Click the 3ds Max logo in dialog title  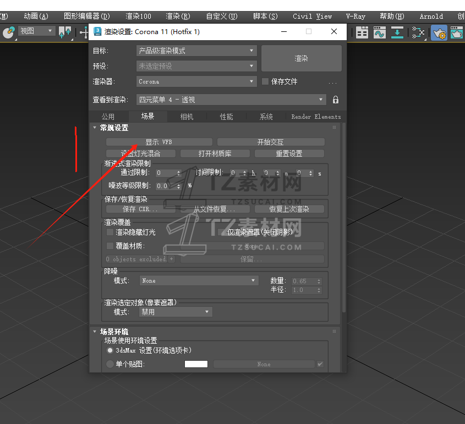pyautogui.click(x=97, y=31)
